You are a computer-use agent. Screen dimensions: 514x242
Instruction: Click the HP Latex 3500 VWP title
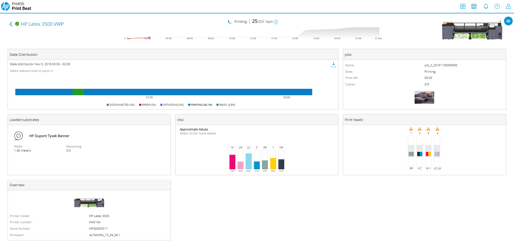coord(42,24)
